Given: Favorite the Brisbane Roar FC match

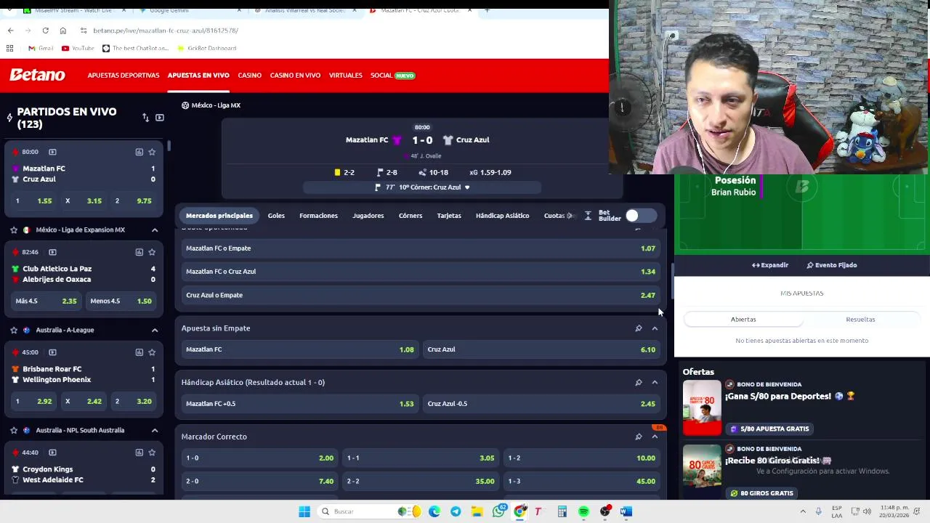Looking at the screenshot, I should coord(152,352).
